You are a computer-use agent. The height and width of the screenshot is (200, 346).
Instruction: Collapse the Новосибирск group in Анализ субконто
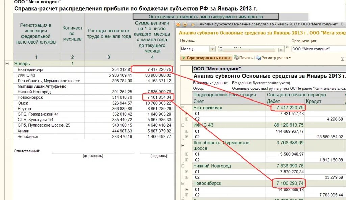183,183
